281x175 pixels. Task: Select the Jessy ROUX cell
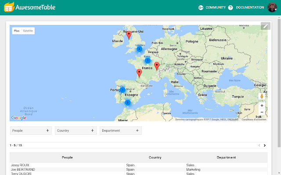67,165
